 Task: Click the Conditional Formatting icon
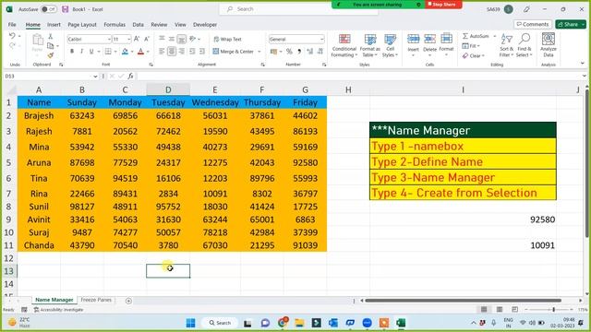tap(344, 39)
